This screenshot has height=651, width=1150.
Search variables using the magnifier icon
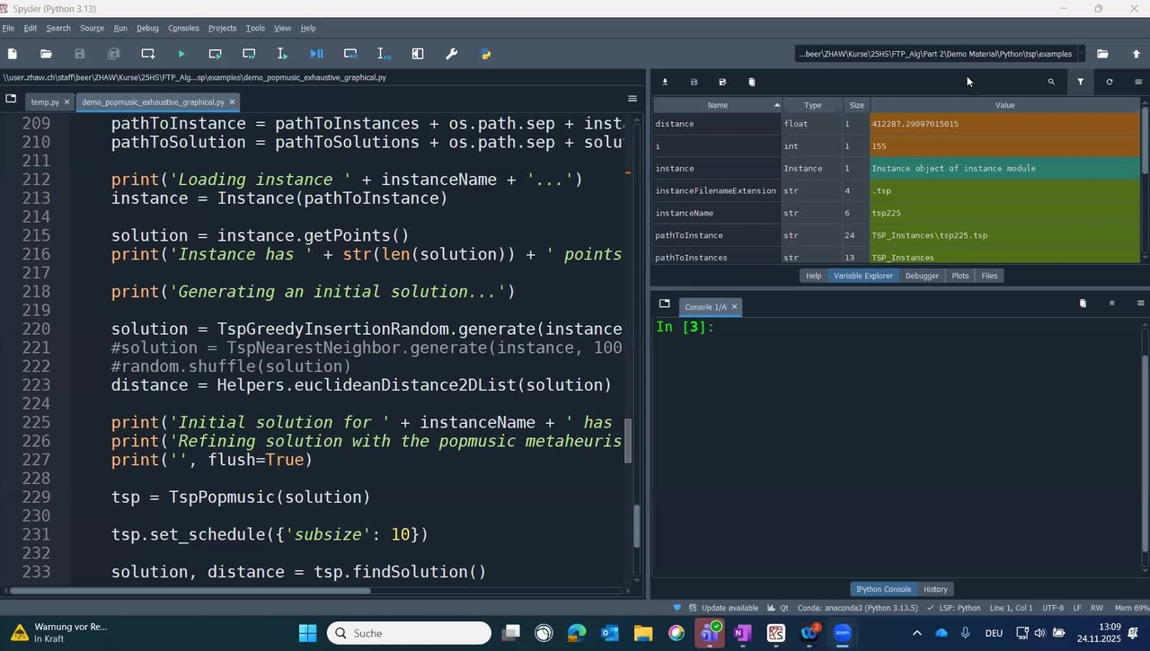pos(1051,82)
